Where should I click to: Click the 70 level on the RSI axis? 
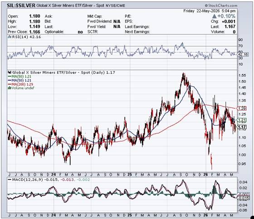coord(240,46)
